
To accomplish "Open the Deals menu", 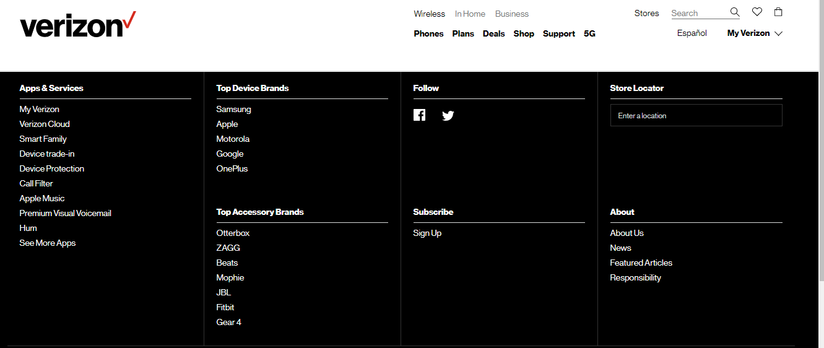I will (x=493, y=33).
